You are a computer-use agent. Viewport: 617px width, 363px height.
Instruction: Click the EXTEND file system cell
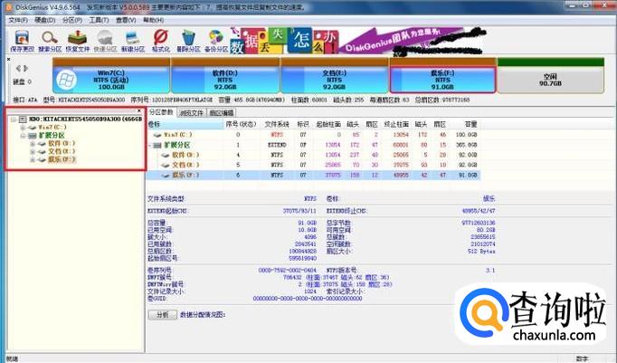click(x=277, y=145)
